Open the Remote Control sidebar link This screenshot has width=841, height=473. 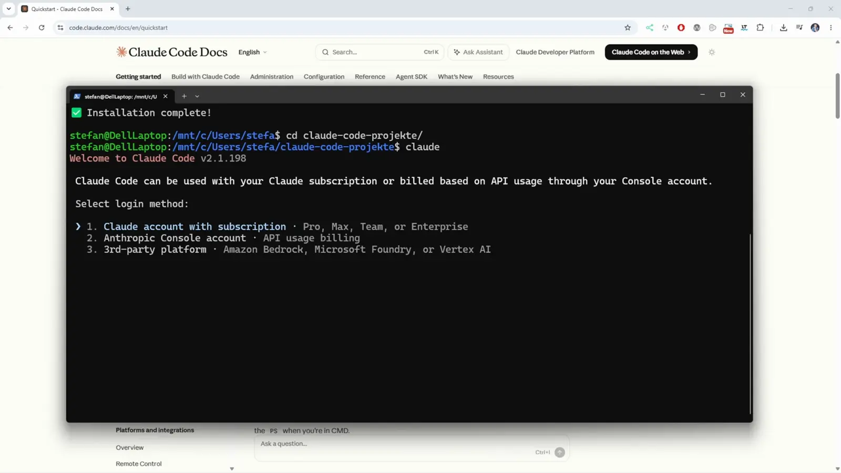pos(139,464)
